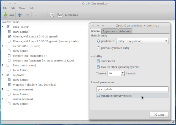The image size is (176, 125).
Task: Decrease Timeout with the down stepper arrow
Action: (x=123, y=75)
